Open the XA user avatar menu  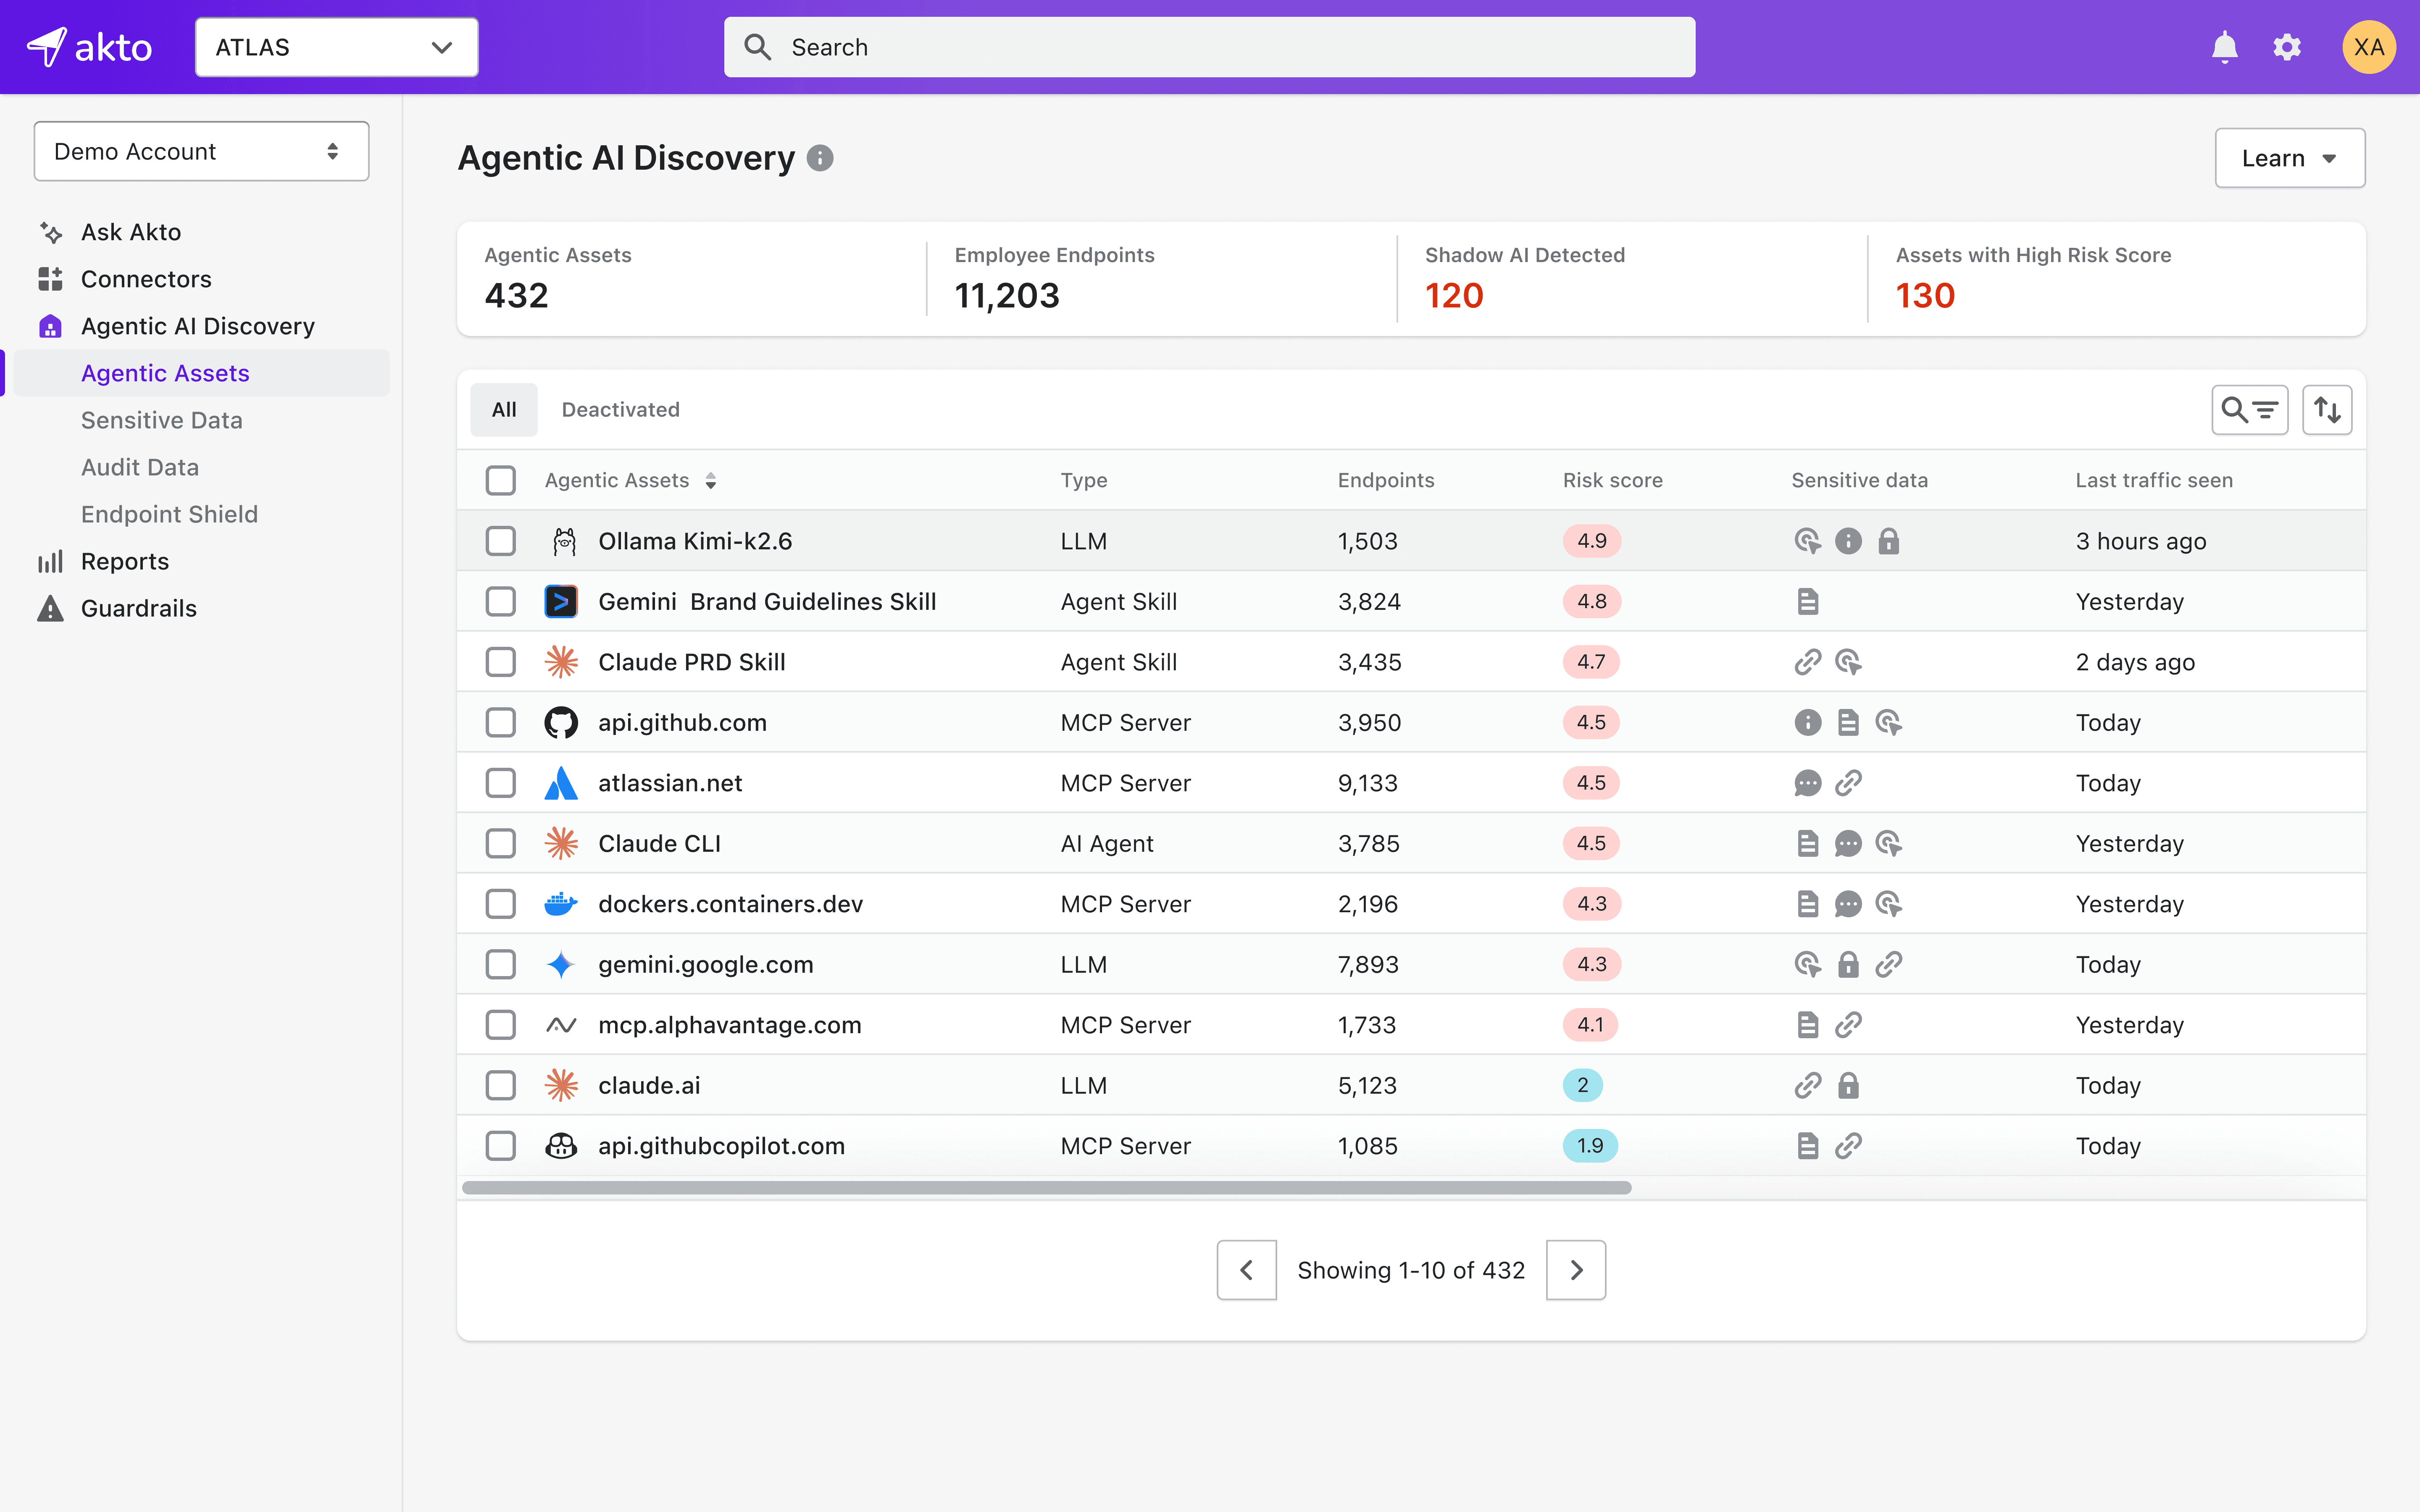pyautogui.click(x=2369, y=47)
